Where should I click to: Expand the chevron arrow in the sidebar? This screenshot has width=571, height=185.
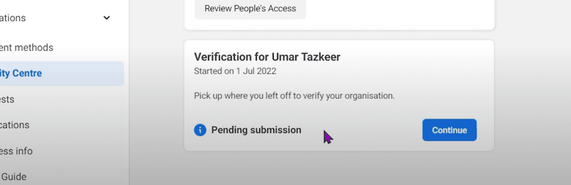(x=107, y=18)
